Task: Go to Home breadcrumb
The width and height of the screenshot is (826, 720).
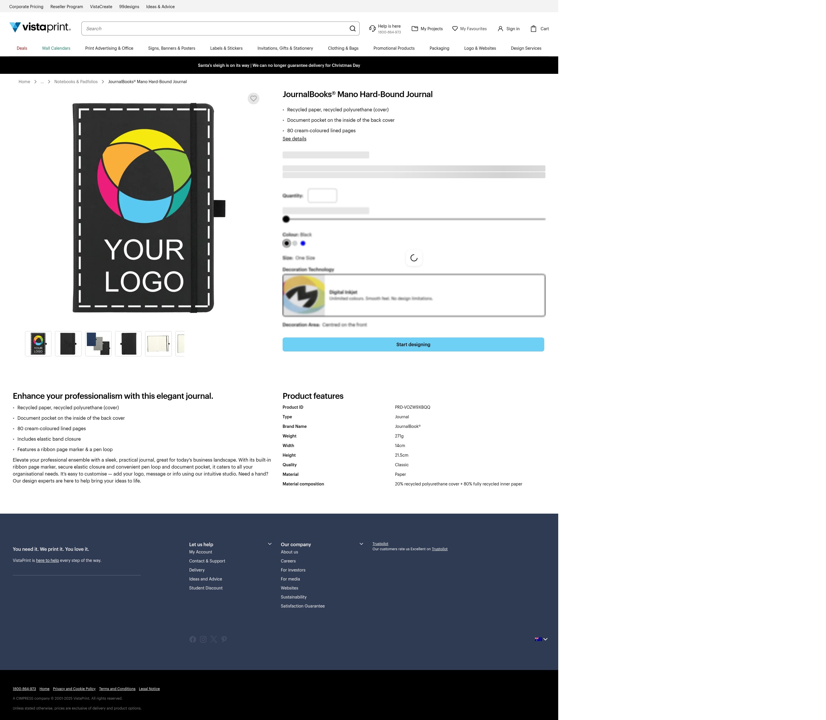Action: click(24, 82)
